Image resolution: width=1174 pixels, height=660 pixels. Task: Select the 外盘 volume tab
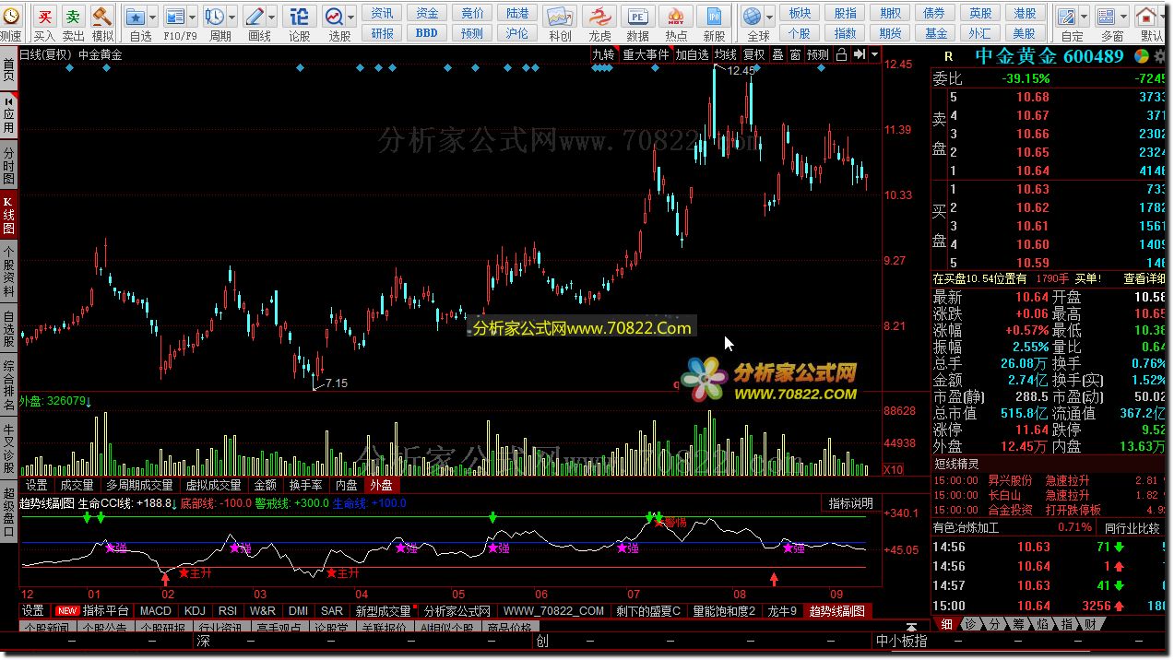tap(381, 484)
